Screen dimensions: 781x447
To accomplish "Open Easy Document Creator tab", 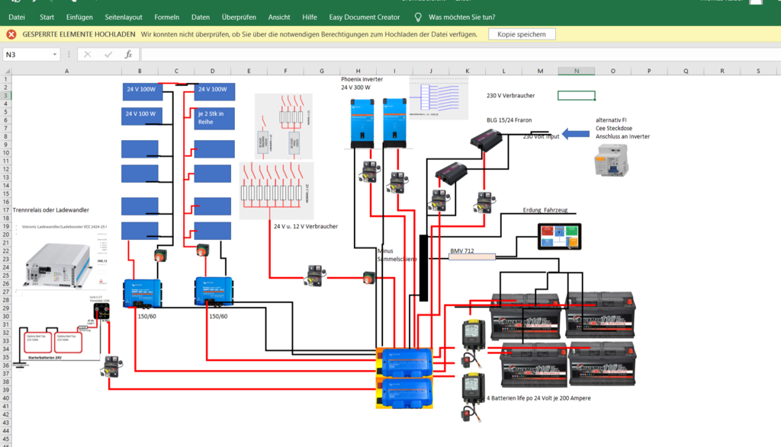I will coord(364,17).
